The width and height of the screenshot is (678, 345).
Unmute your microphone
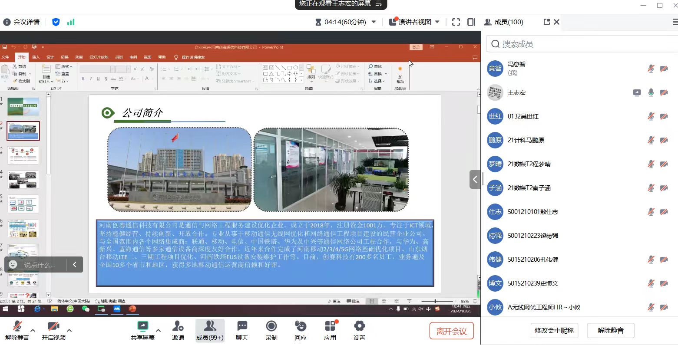(x=17, y=330)
